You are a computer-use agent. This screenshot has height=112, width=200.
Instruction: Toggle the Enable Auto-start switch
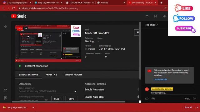pos(138,89)
